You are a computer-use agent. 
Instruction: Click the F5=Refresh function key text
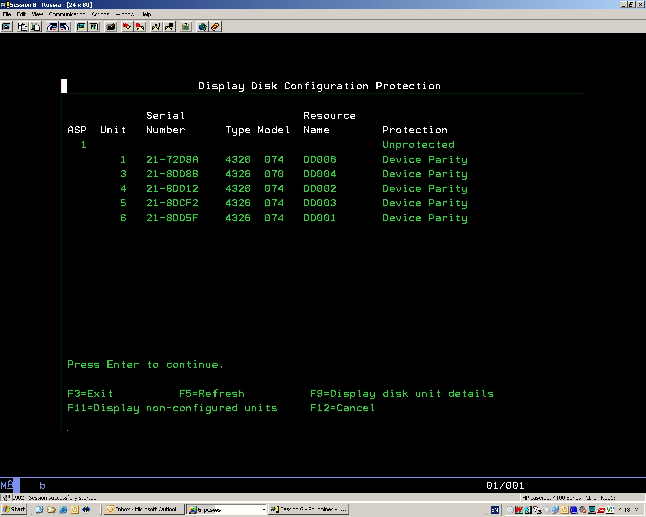click(x=211, y=393)
